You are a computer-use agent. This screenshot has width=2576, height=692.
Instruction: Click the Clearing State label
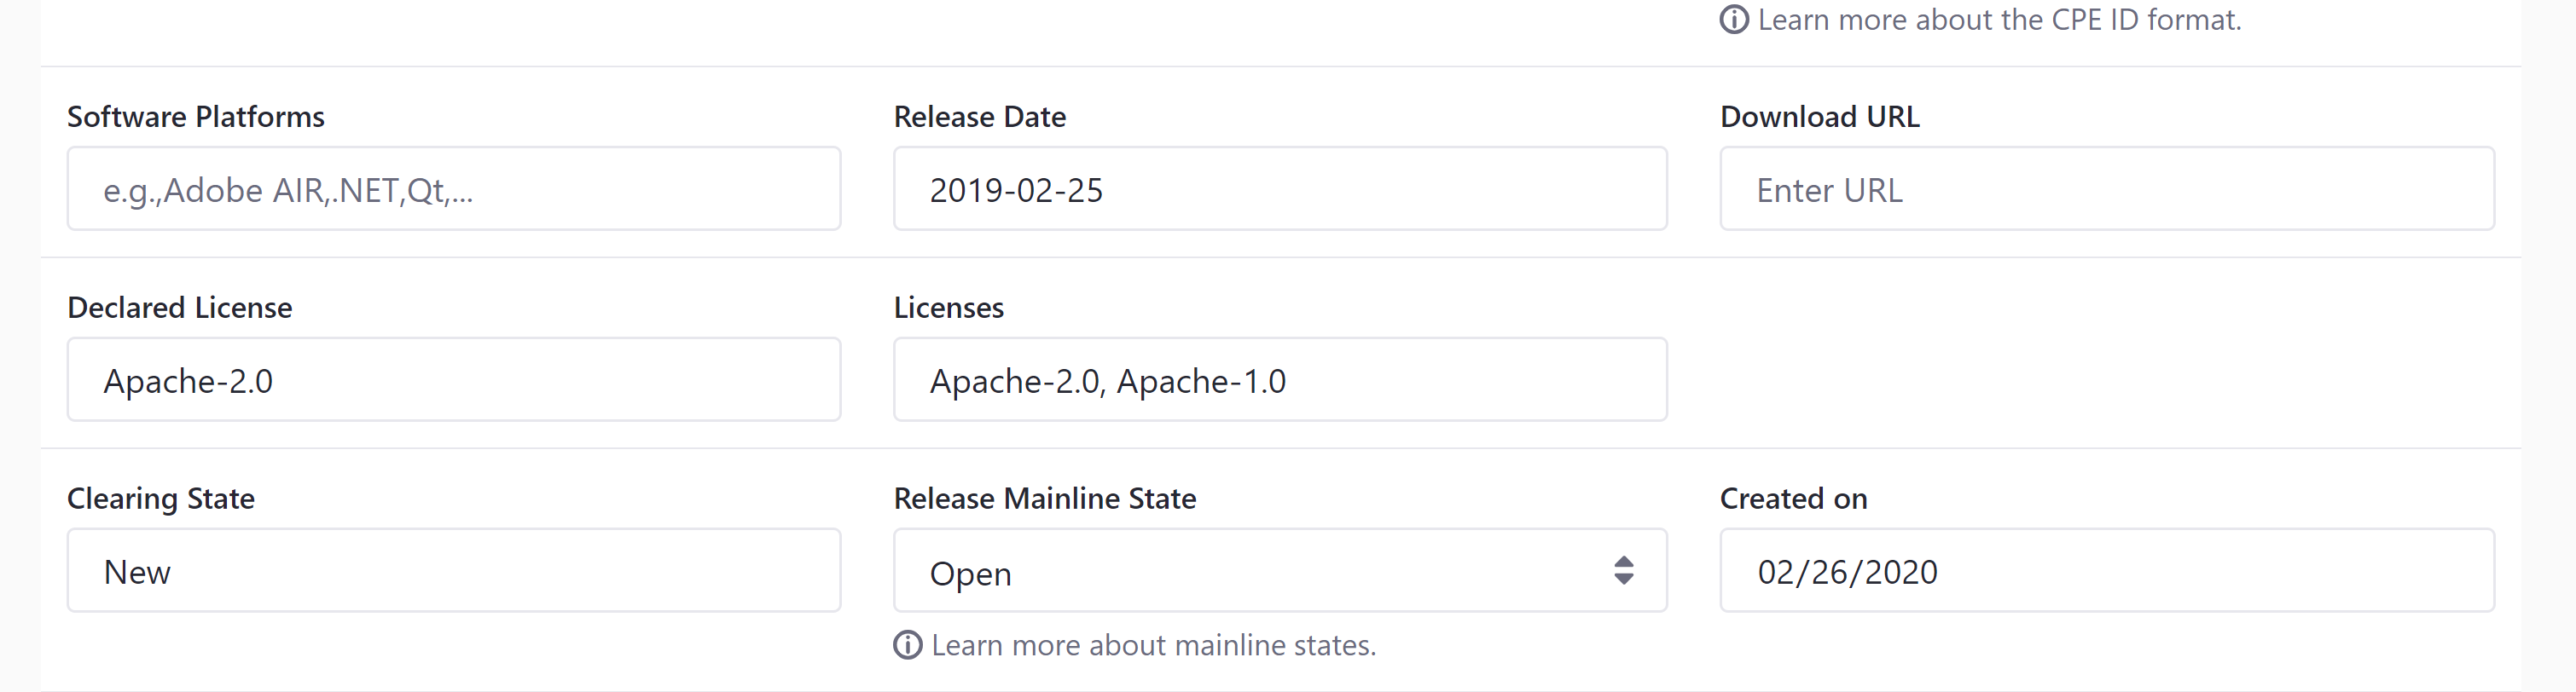point(160,498)
